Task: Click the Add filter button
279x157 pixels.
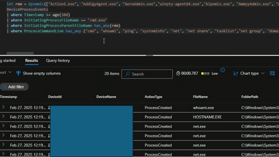Action: (14, 87)
